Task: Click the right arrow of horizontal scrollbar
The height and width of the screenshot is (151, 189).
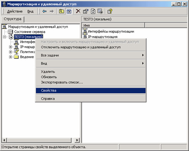Action: point(77,140)
